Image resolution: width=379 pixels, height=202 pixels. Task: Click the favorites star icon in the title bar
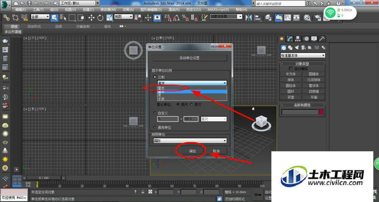(x=329, y=3)
